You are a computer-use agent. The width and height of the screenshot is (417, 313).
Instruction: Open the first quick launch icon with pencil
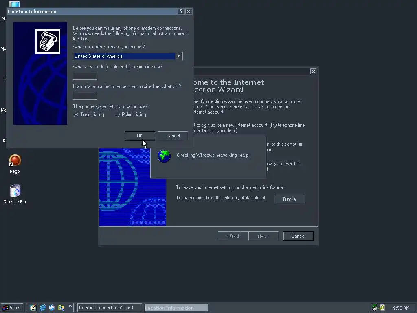(x=33, y=308)
